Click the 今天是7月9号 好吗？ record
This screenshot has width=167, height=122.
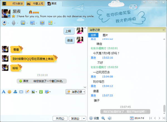[x=106, y=53]
